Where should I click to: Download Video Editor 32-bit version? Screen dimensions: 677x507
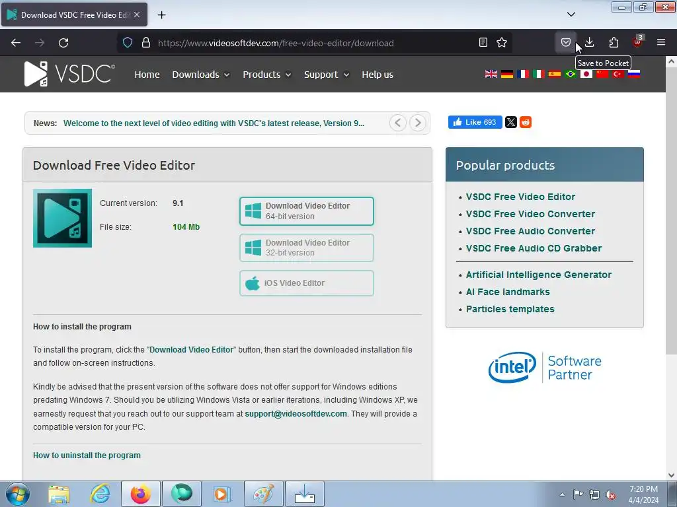(x=307, y=248)
